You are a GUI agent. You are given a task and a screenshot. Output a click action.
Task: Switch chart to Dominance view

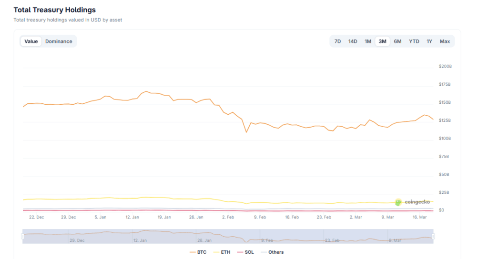coord(59,41)
